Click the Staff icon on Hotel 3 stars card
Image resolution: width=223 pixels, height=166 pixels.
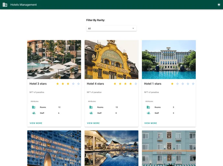pyautogui.click(x=34, y=113)
